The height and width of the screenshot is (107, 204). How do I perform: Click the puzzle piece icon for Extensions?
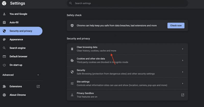pyautogui.click(x=4, y=86)
